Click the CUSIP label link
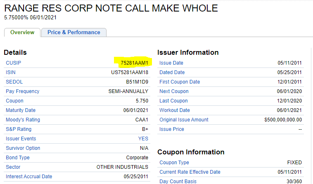Screen dimensions: 313x184 [13, 63]
